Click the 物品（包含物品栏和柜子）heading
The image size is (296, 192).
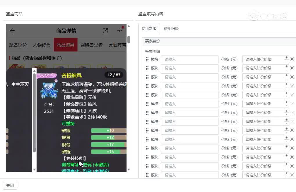point(37,58)
